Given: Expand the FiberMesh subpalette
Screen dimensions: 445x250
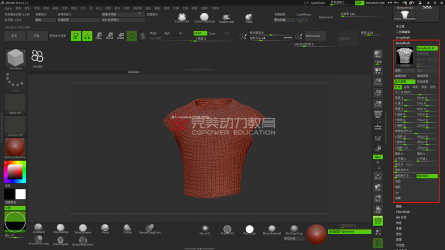Looking at the screenshot, I should tap(403, 212).
